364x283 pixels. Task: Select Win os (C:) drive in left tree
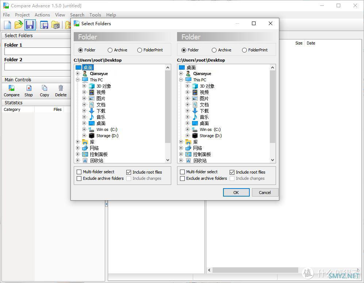[107, 129]
